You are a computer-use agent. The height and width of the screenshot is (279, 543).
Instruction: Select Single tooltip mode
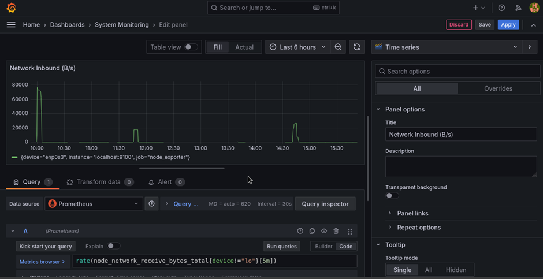pyautogui.click(x=403, y=270)
